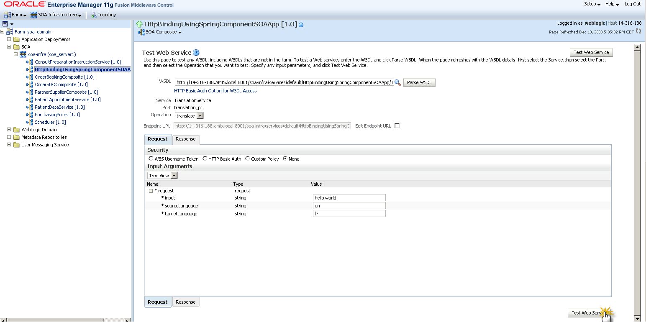Click the Scheduler composite icon in tree

coord(30,122)
